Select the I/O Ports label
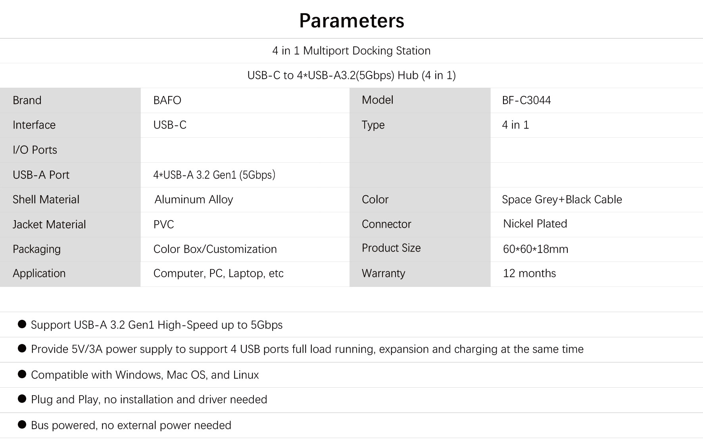 click(35, 150)
